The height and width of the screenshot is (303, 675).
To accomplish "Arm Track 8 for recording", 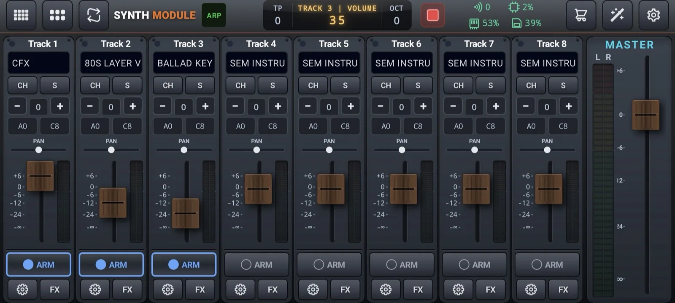I will tap(547, 265).
